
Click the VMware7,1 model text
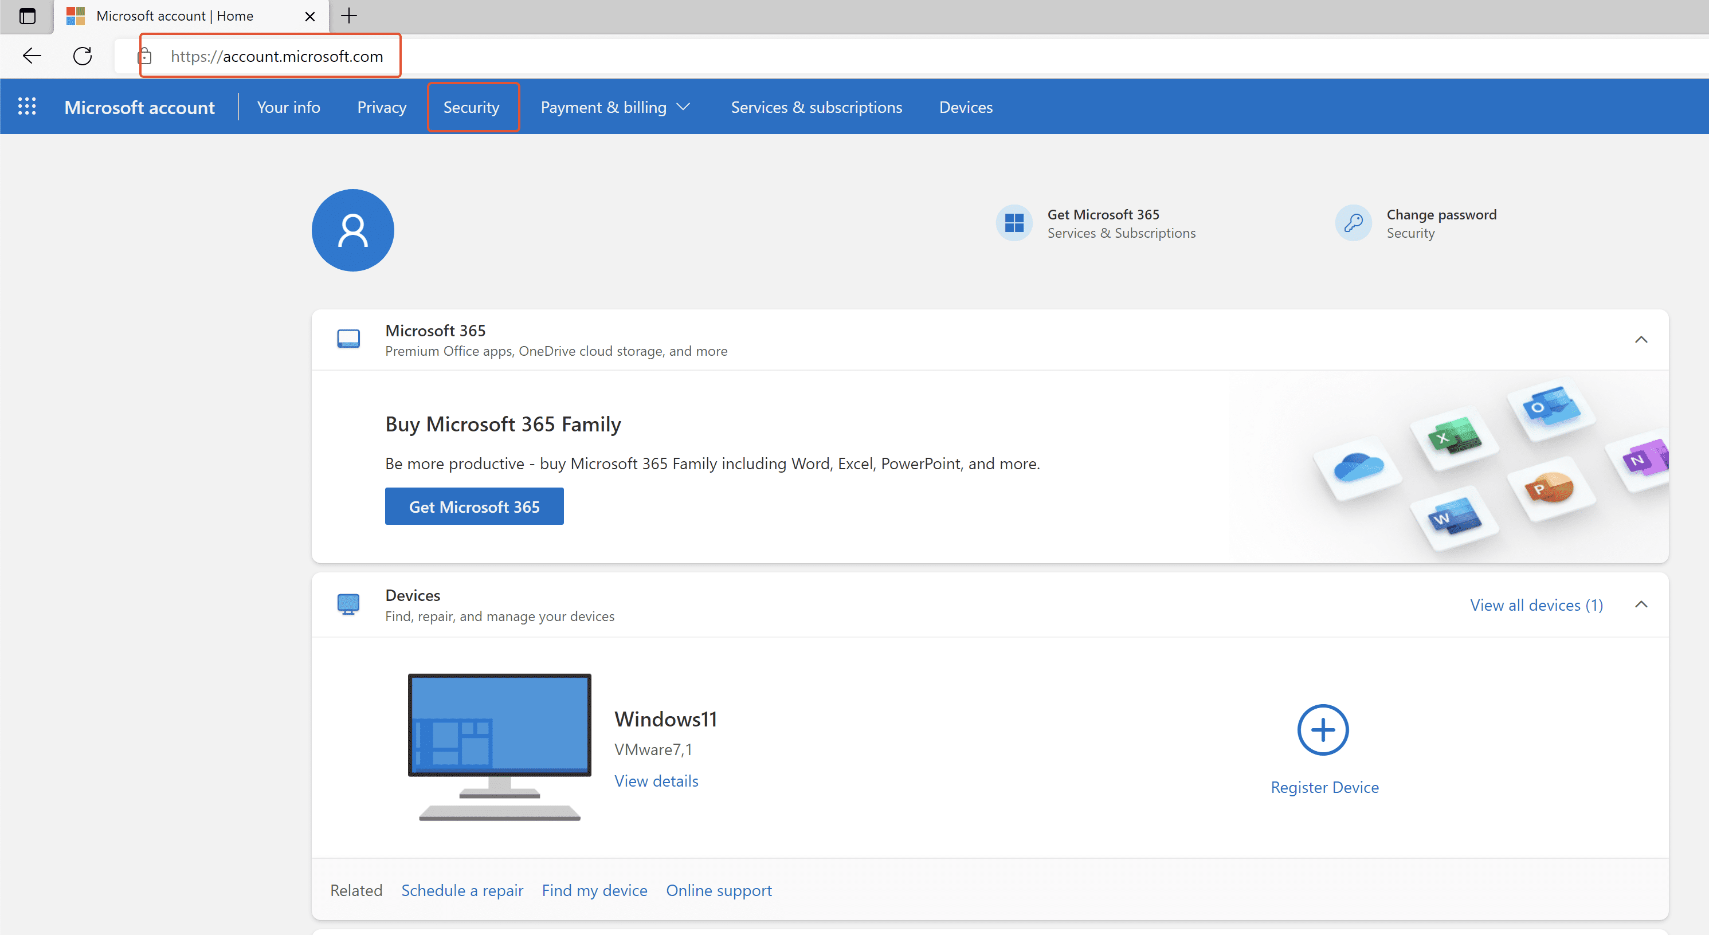pyautogui.click(x=653, y=749)
